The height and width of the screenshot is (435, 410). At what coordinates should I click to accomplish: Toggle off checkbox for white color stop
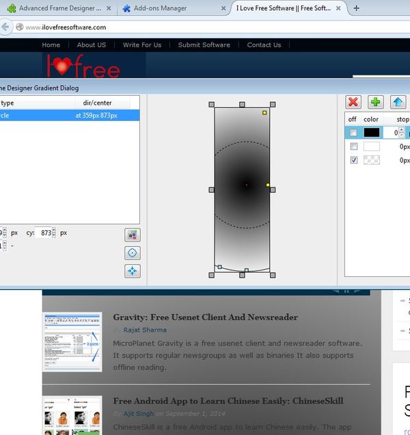click(x=353, y=146)
